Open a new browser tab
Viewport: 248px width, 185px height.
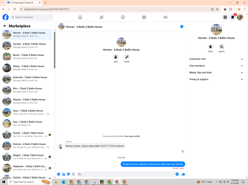45,2
